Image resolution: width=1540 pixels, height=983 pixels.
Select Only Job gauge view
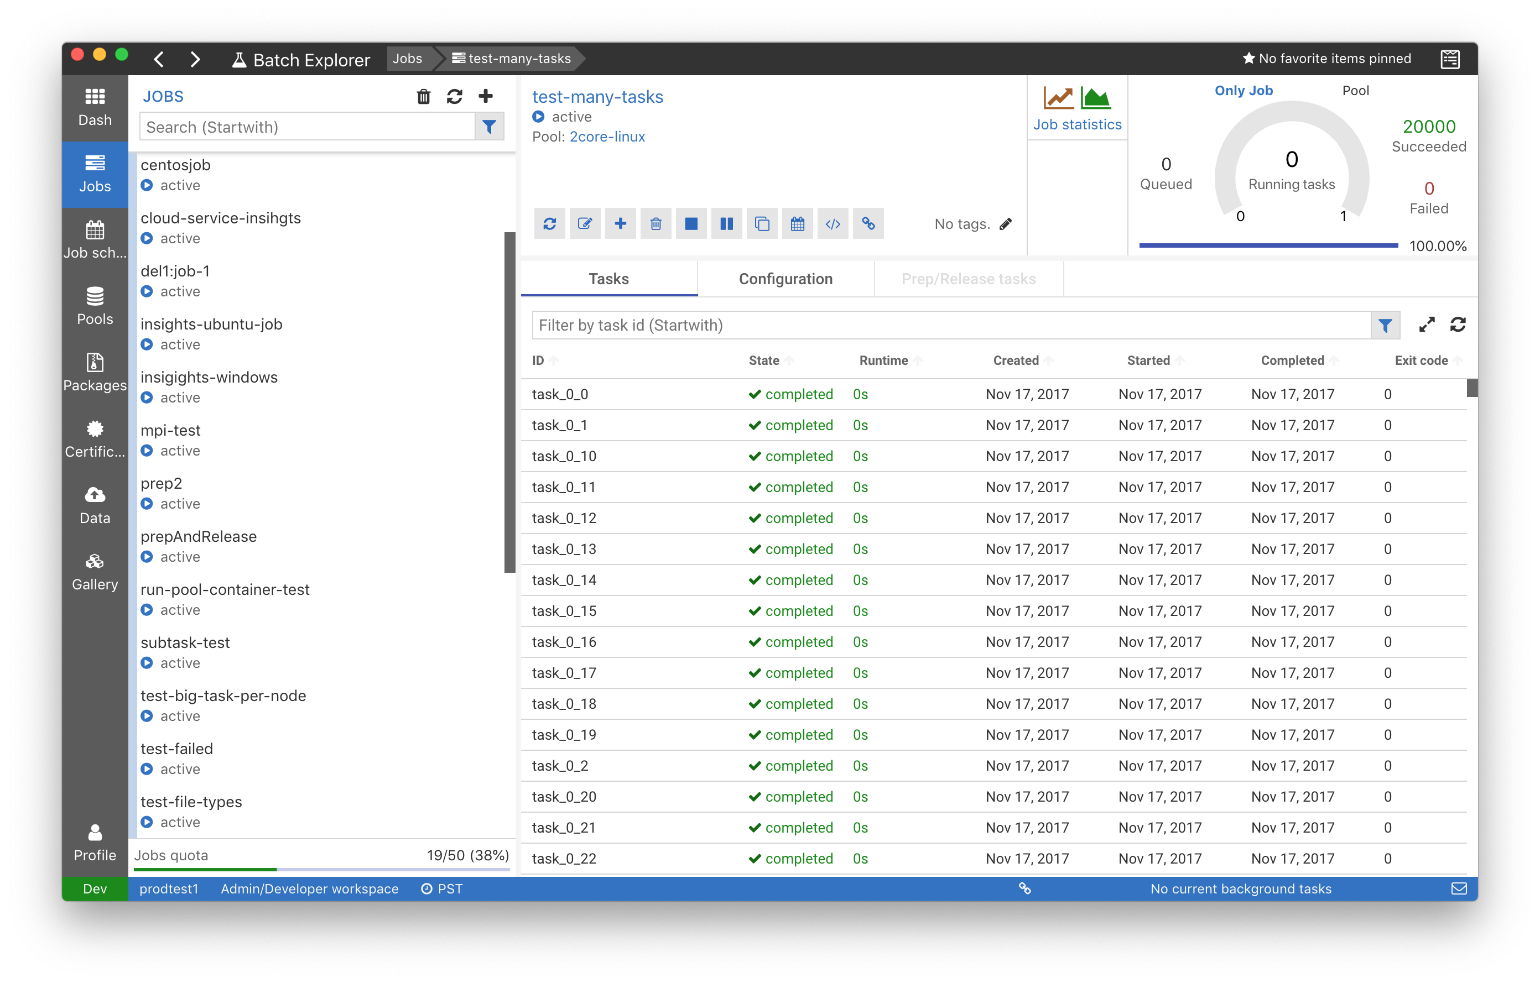(1244, 91)
